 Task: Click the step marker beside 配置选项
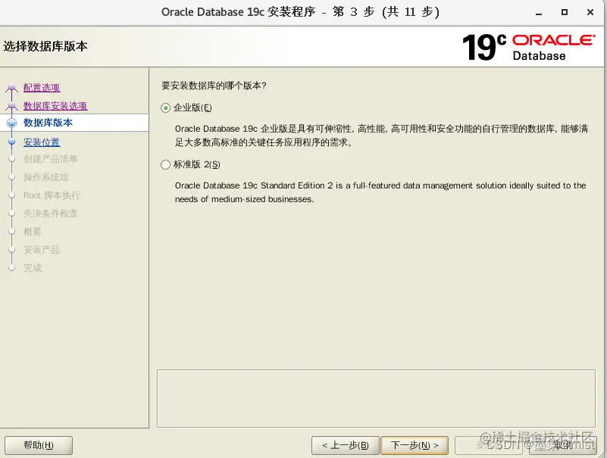pos(12,89)
